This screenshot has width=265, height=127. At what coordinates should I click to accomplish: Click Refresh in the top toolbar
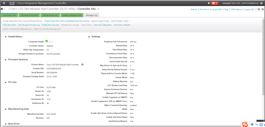point(194,9)
